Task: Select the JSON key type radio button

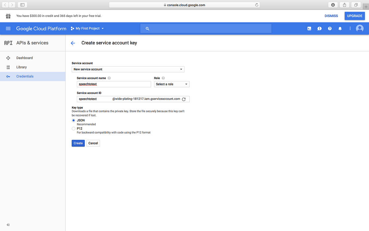Action: point(73,120)
